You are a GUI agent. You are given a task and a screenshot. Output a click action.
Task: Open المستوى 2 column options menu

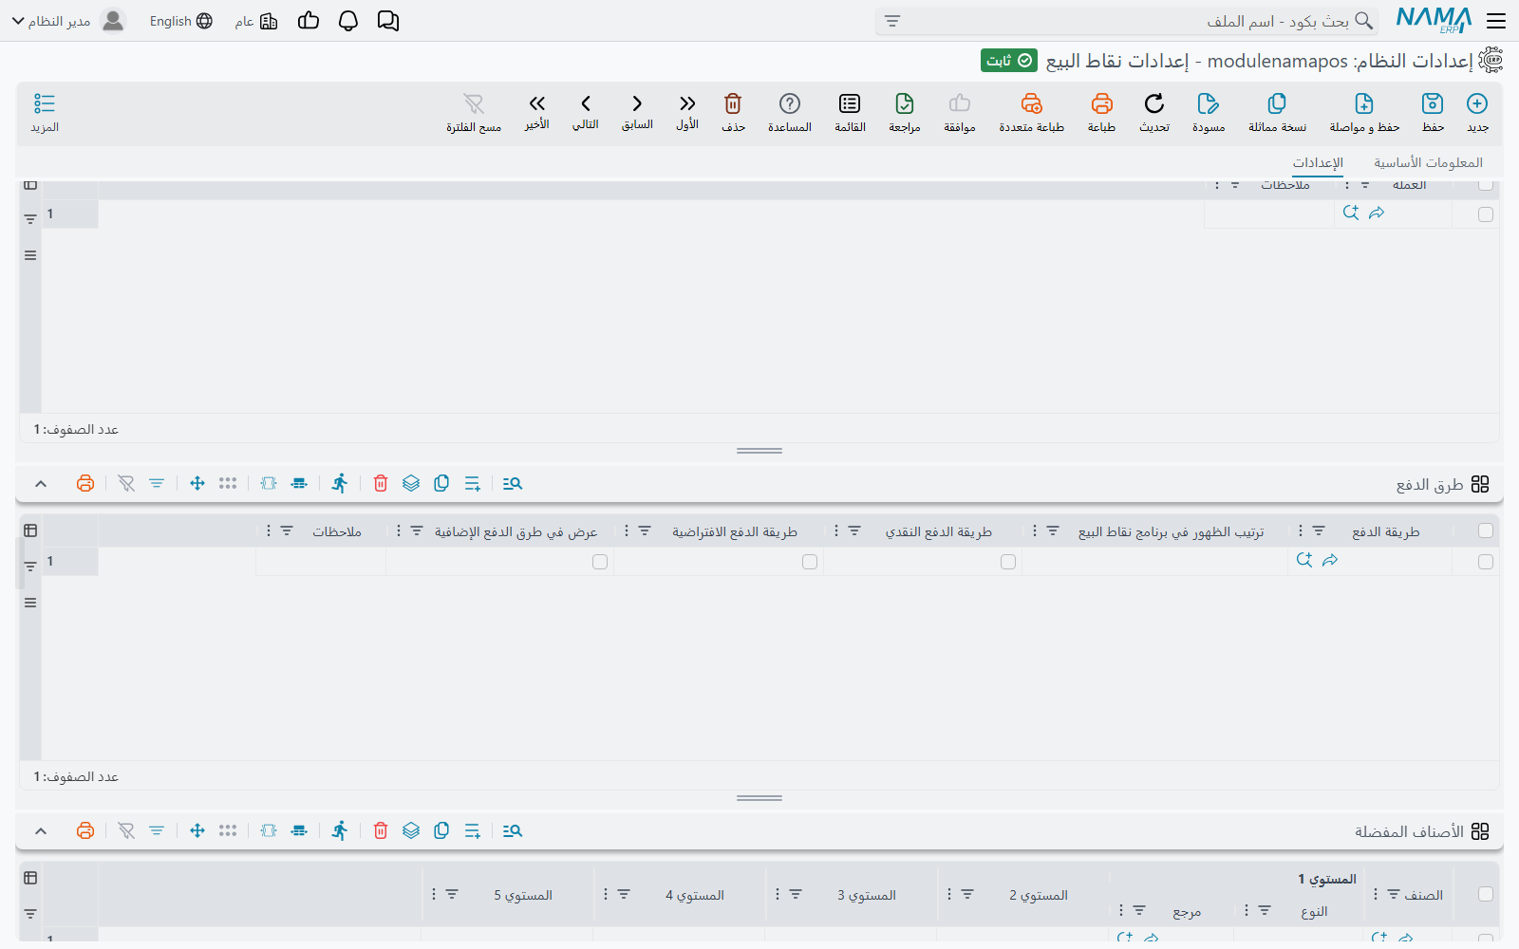pyautogui.click(x=949, y=894)
